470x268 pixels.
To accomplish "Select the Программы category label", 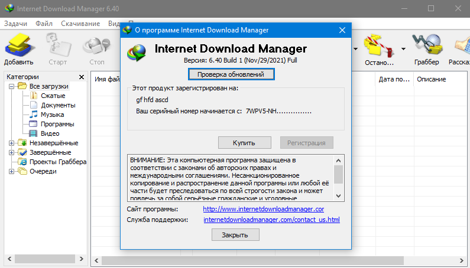I will click(57, 124).
